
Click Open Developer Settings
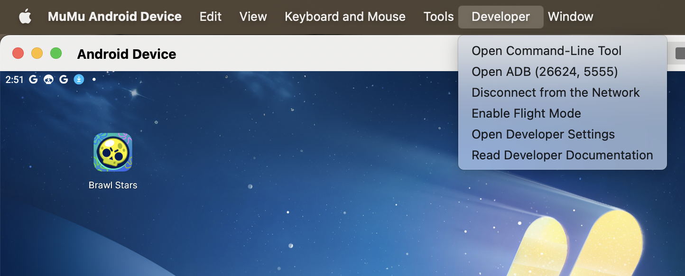(x=543, y=134)
